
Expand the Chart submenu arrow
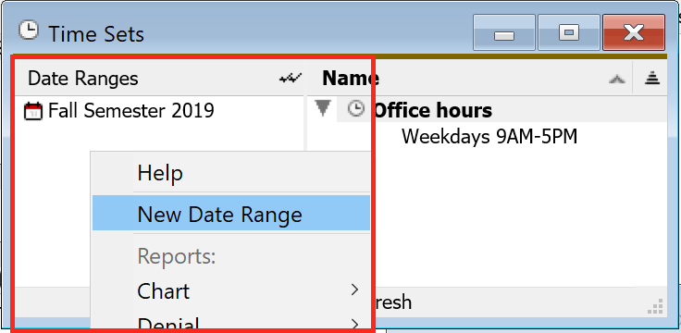click(x=354, y=290)
